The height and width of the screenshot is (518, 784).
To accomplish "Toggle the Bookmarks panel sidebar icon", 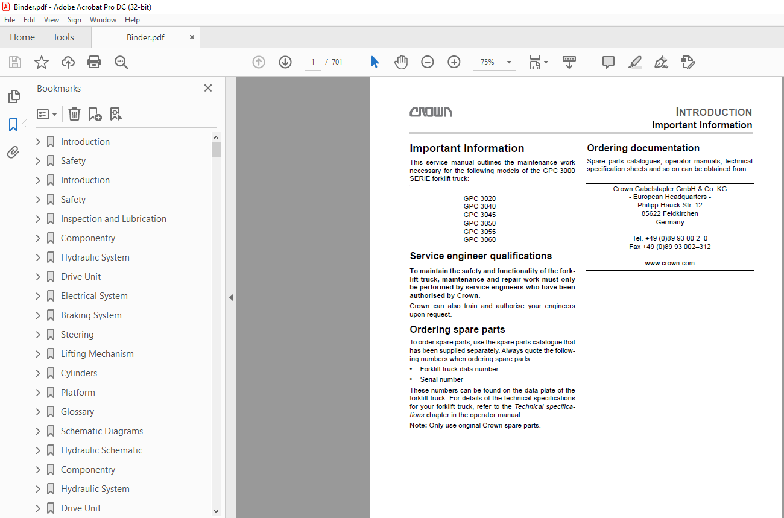I will pos(13,125).
